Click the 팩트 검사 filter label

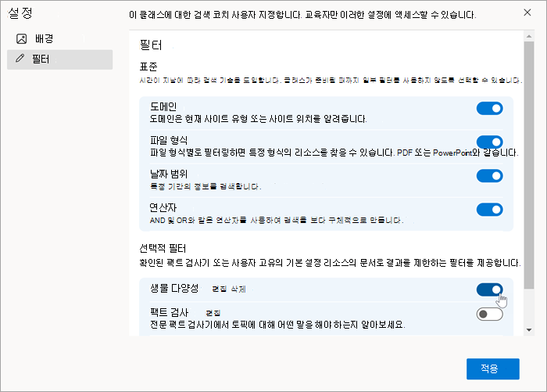click(170, 312)
